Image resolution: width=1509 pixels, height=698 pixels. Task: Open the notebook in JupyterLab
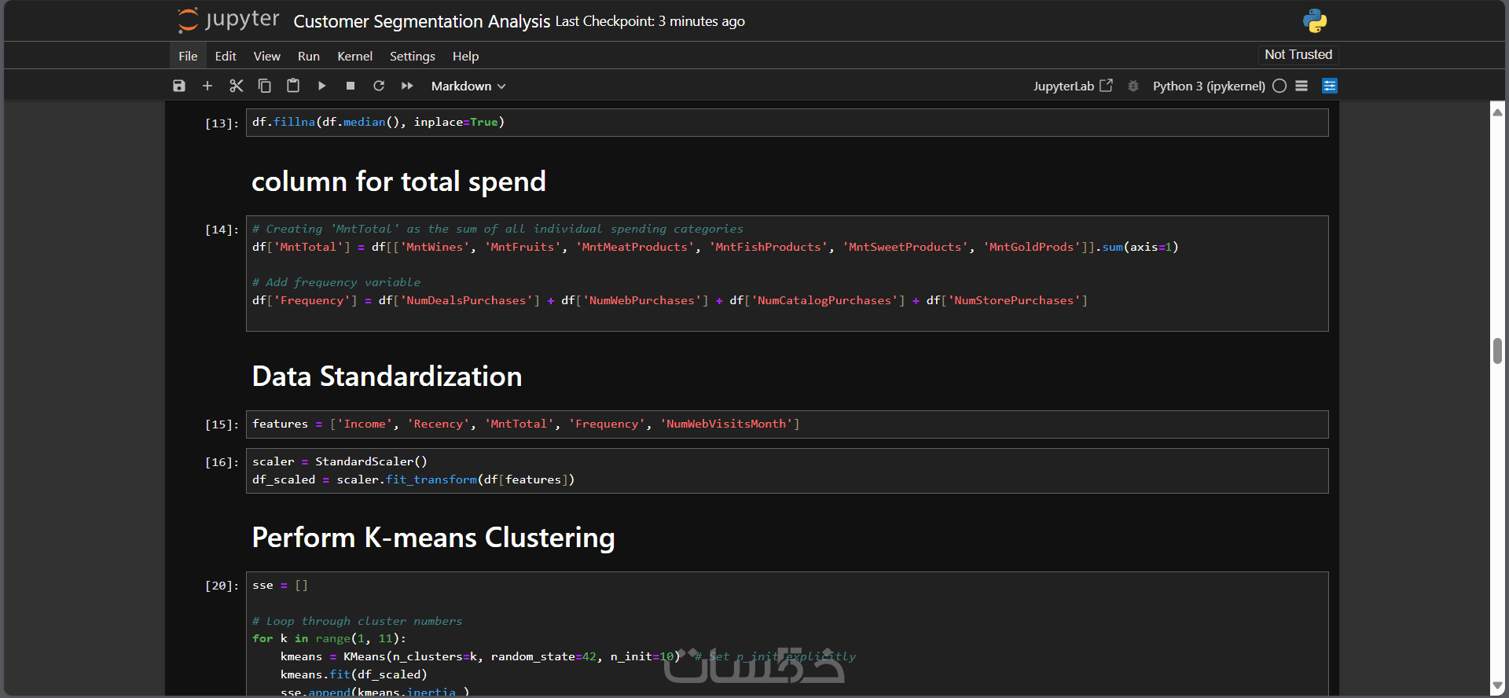pyautogui.click(x=1072, y=86)
